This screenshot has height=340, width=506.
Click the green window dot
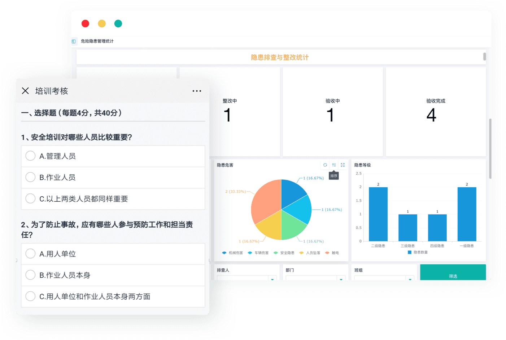(x=118, y=24)
